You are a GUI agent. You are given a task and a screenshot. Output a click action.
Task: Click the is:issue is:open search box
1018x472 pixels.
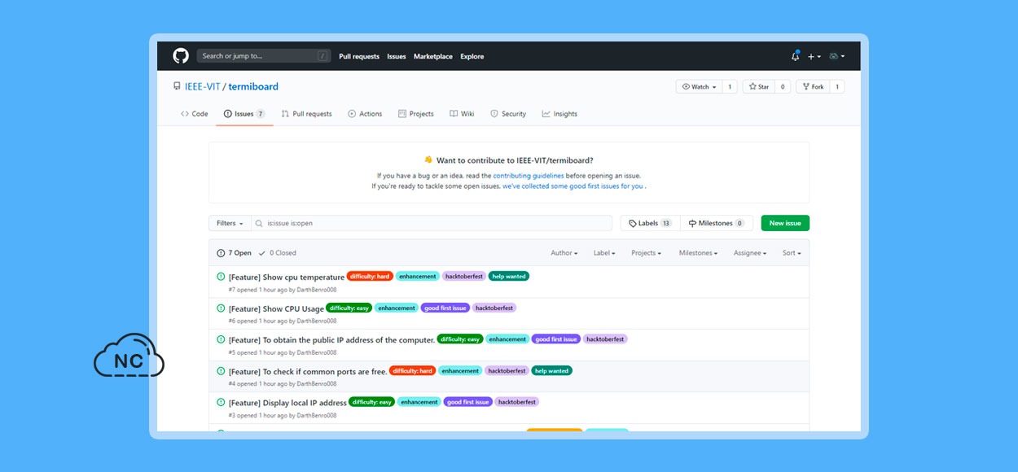[432, 223]
